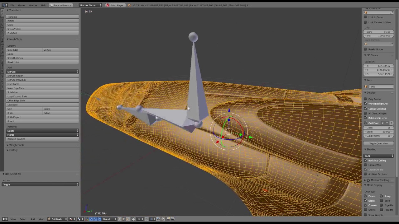This screenshot has height=224, width=399.
Task: Toggle snap during transform magnet
Action: point(147,219)
